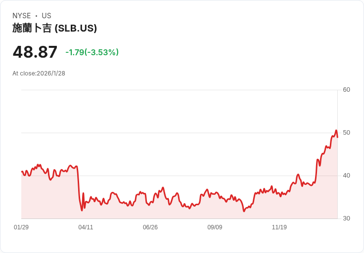The width and height of the screenshot is (364, 253).
Task: Open the 施蘭卜吉 (SLB.US) stock title
Action: pyautogui.click(x=54, y=28)
